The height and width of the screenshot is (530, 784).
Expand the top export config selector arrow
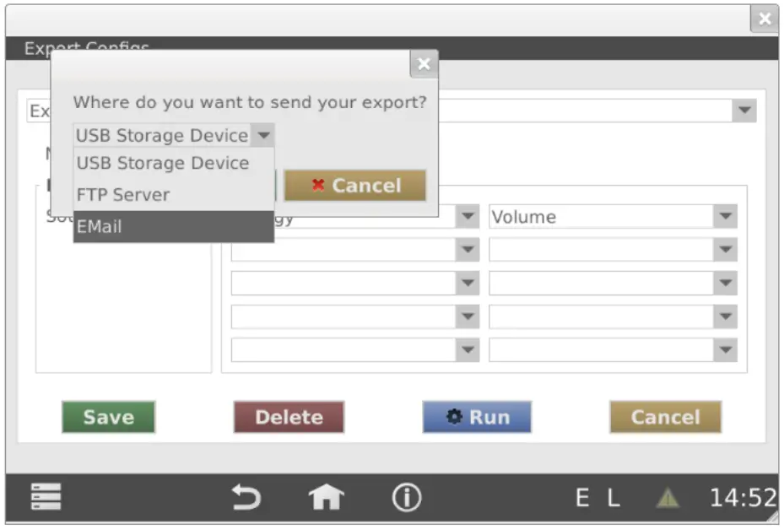[744, 111]
